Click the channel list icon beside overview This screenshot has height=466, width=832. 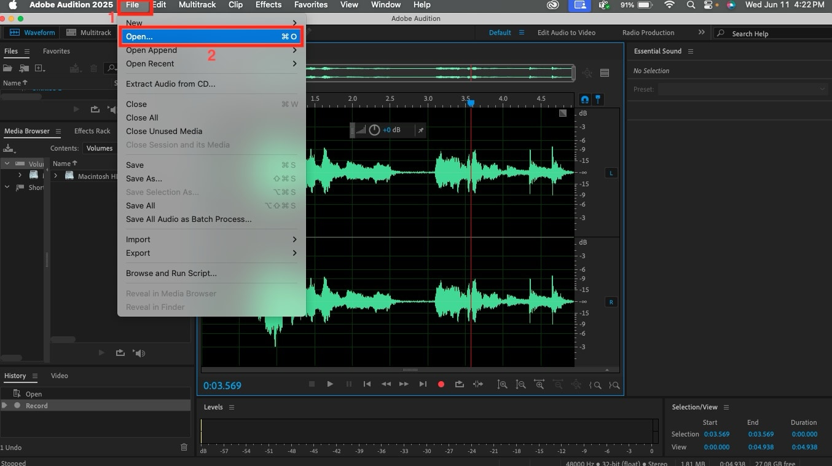(x=605, y=73)
